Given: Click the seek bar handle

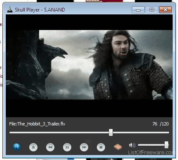Looking at the screenshot, I should (111, 132).
